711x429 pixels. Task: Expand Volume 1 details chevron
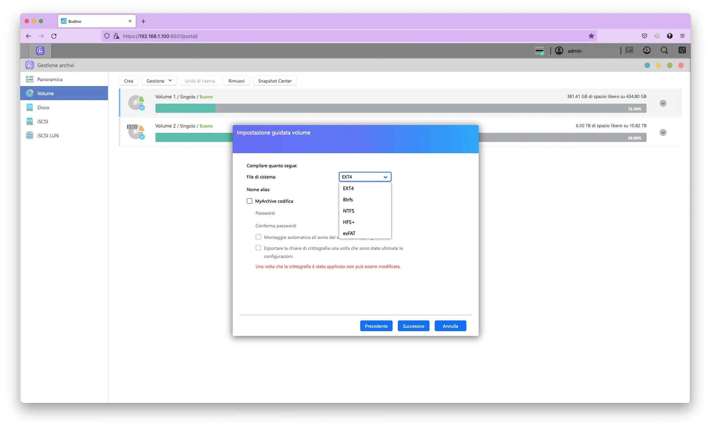[663, 103]
